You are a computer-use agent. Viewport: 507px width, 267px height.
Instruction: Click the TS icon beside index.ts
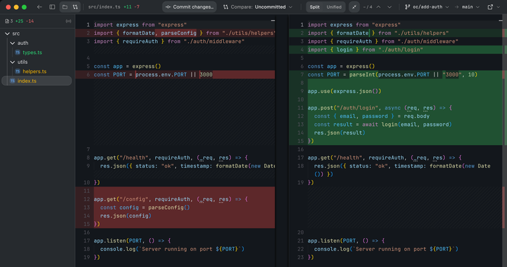[x=13, y=80]
